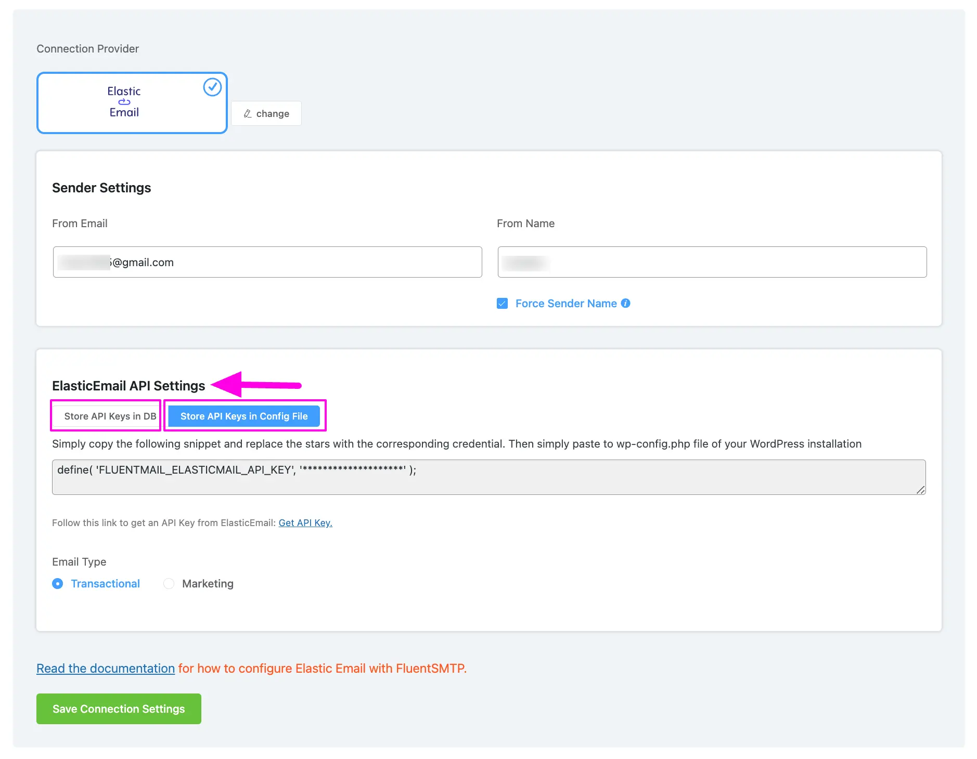
Task: Click the Sender Settings heading
Action: [101, 188]
